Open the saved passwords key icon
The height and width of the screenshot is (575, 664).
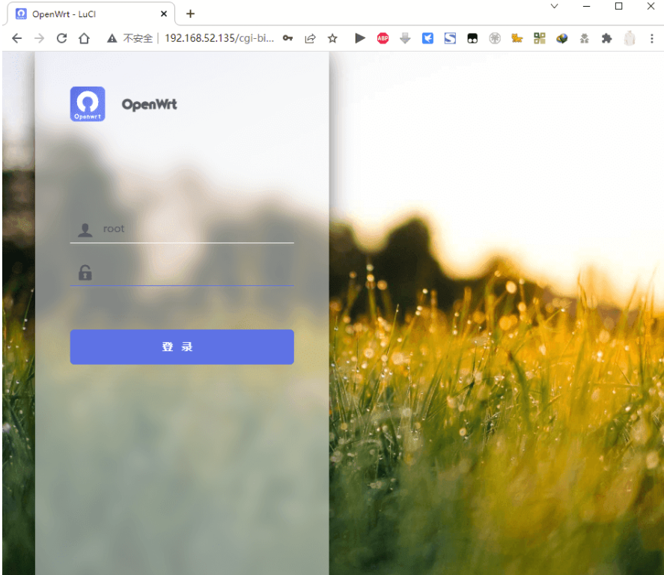coord(287,38)
